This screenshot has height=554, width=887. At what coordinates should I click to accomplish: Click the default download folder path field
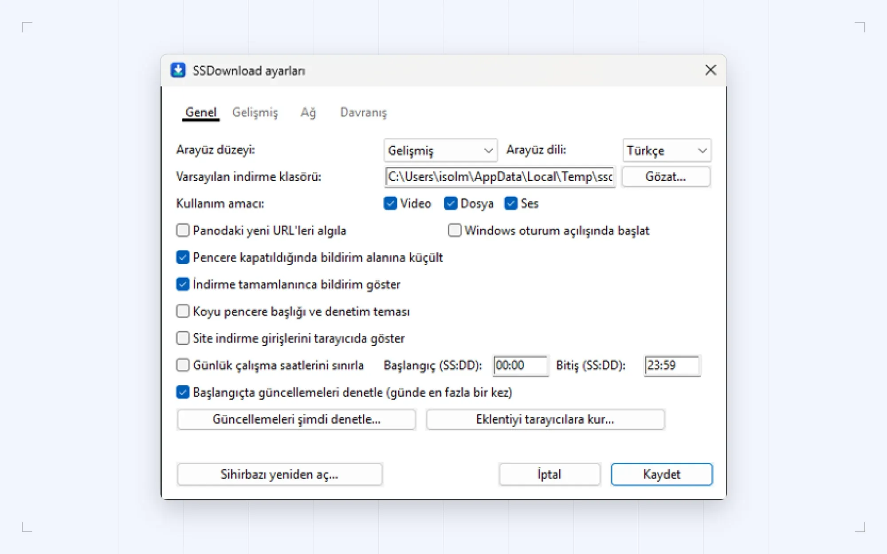(x=500, y=177)
